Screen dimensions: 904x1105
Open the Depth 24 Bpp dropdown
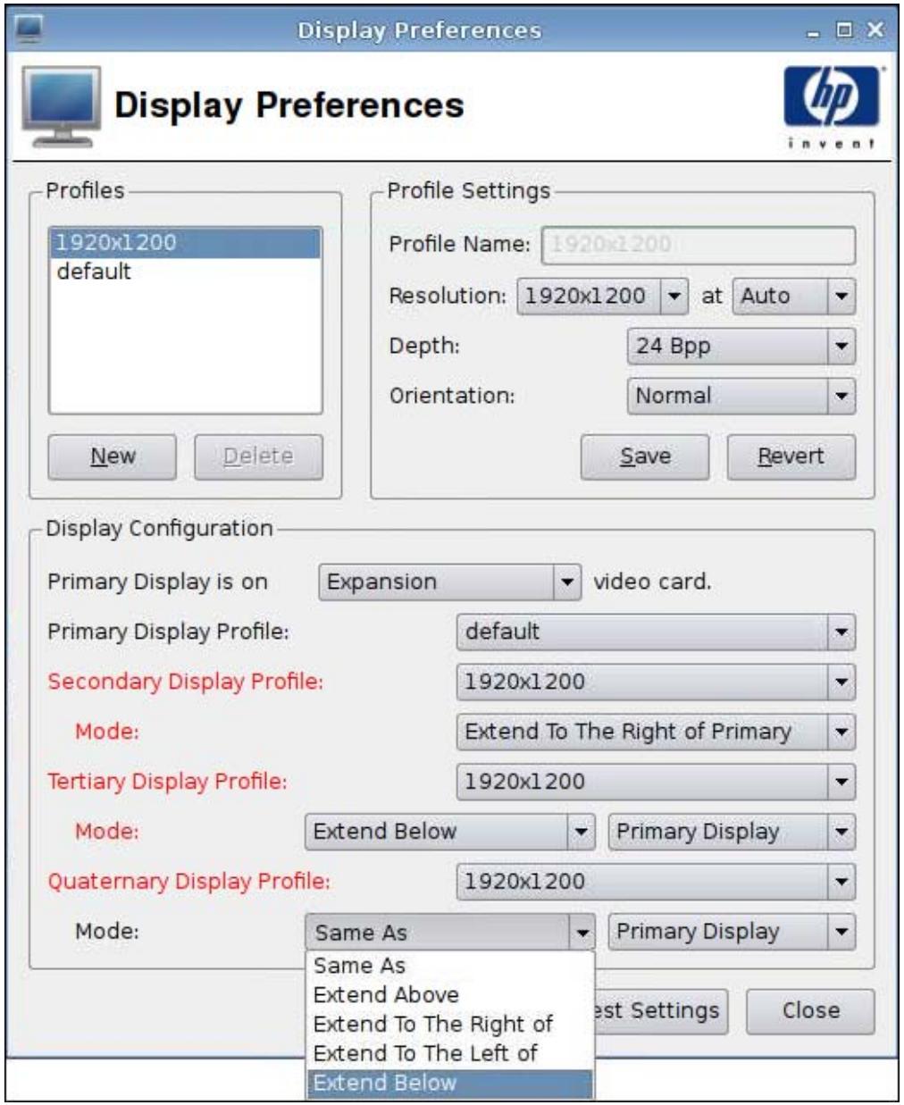click(741, 346)
